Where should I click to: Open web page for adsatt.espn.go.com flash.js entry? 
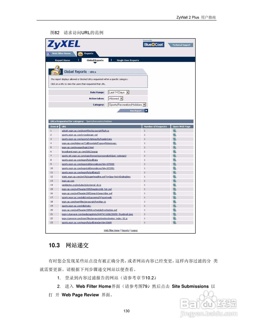pyautogui.click(x=174, y=131)
